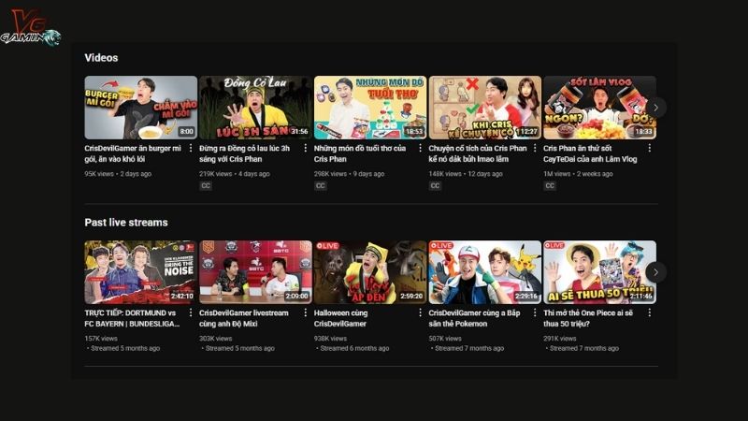Open burger mì gói video thumbnail
Viewport: 748px width, 421px height.
click(141, 108)
